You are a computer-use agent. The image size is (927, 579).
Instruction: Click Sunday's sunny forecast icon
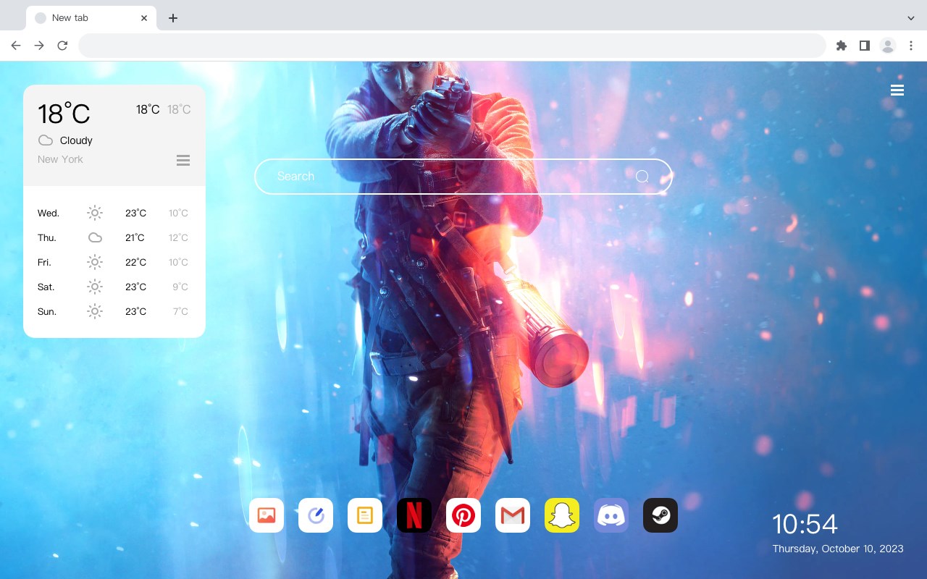[95, 311]
